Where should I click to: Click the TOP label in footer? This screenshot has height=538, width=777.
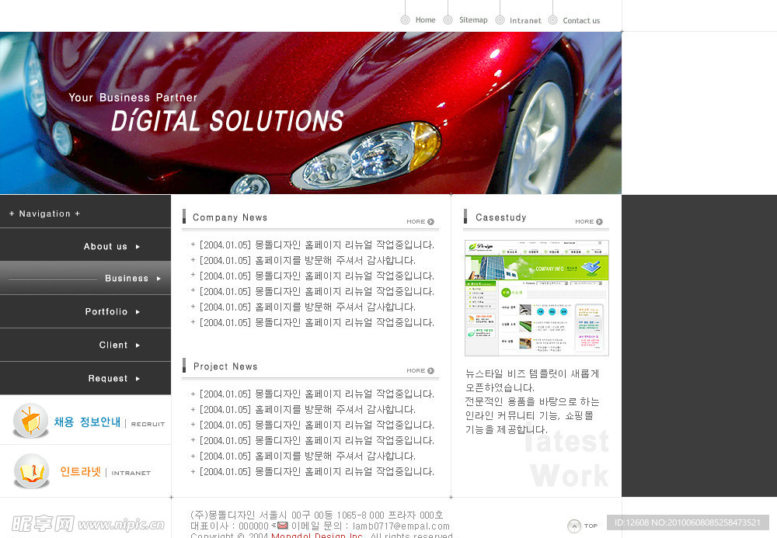[x=591, y=526]
